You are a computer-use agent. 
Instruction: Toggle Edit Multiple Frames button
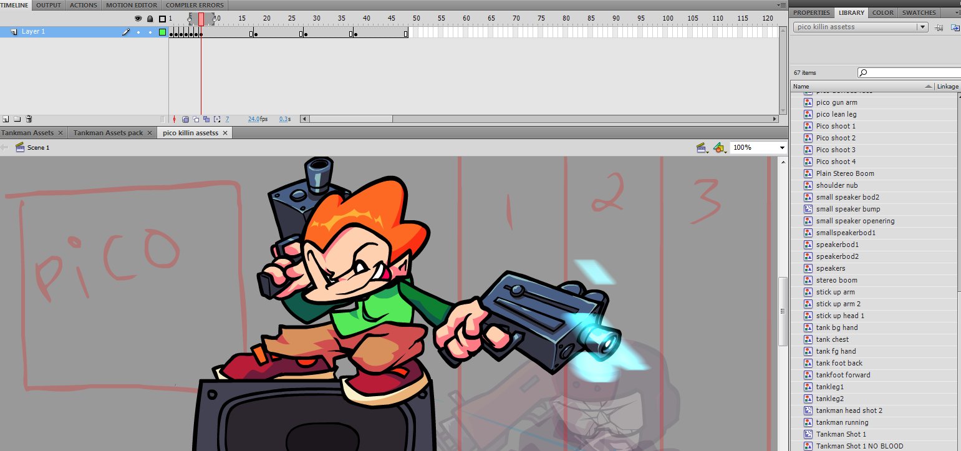206,119
